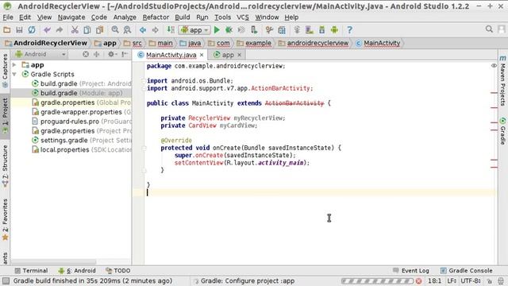Click the Gradle configure progress bar
This screenshot has width=508, height=286.
coord(377,280)
